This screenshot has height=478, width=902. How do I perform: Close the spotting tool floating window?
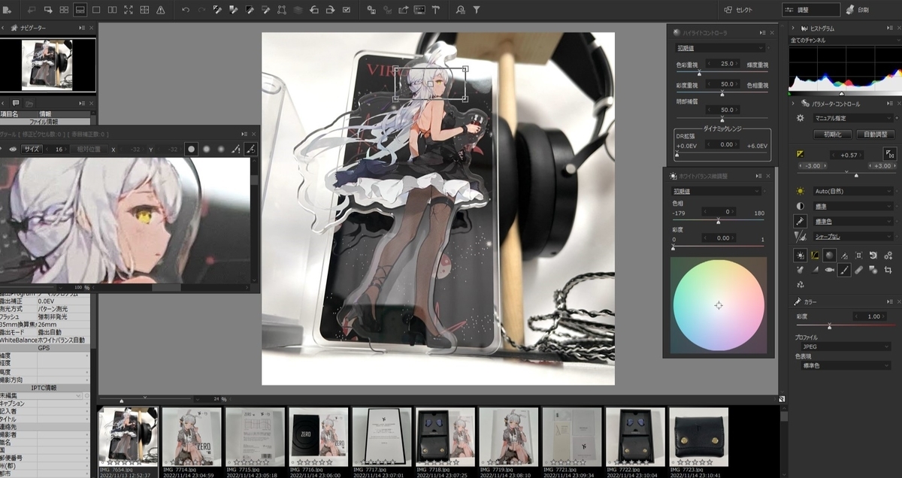tap(253, 133)
